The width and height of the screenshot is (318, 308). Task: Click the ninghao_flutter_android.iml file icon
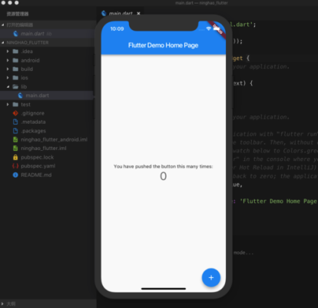(x=15, y=139)
